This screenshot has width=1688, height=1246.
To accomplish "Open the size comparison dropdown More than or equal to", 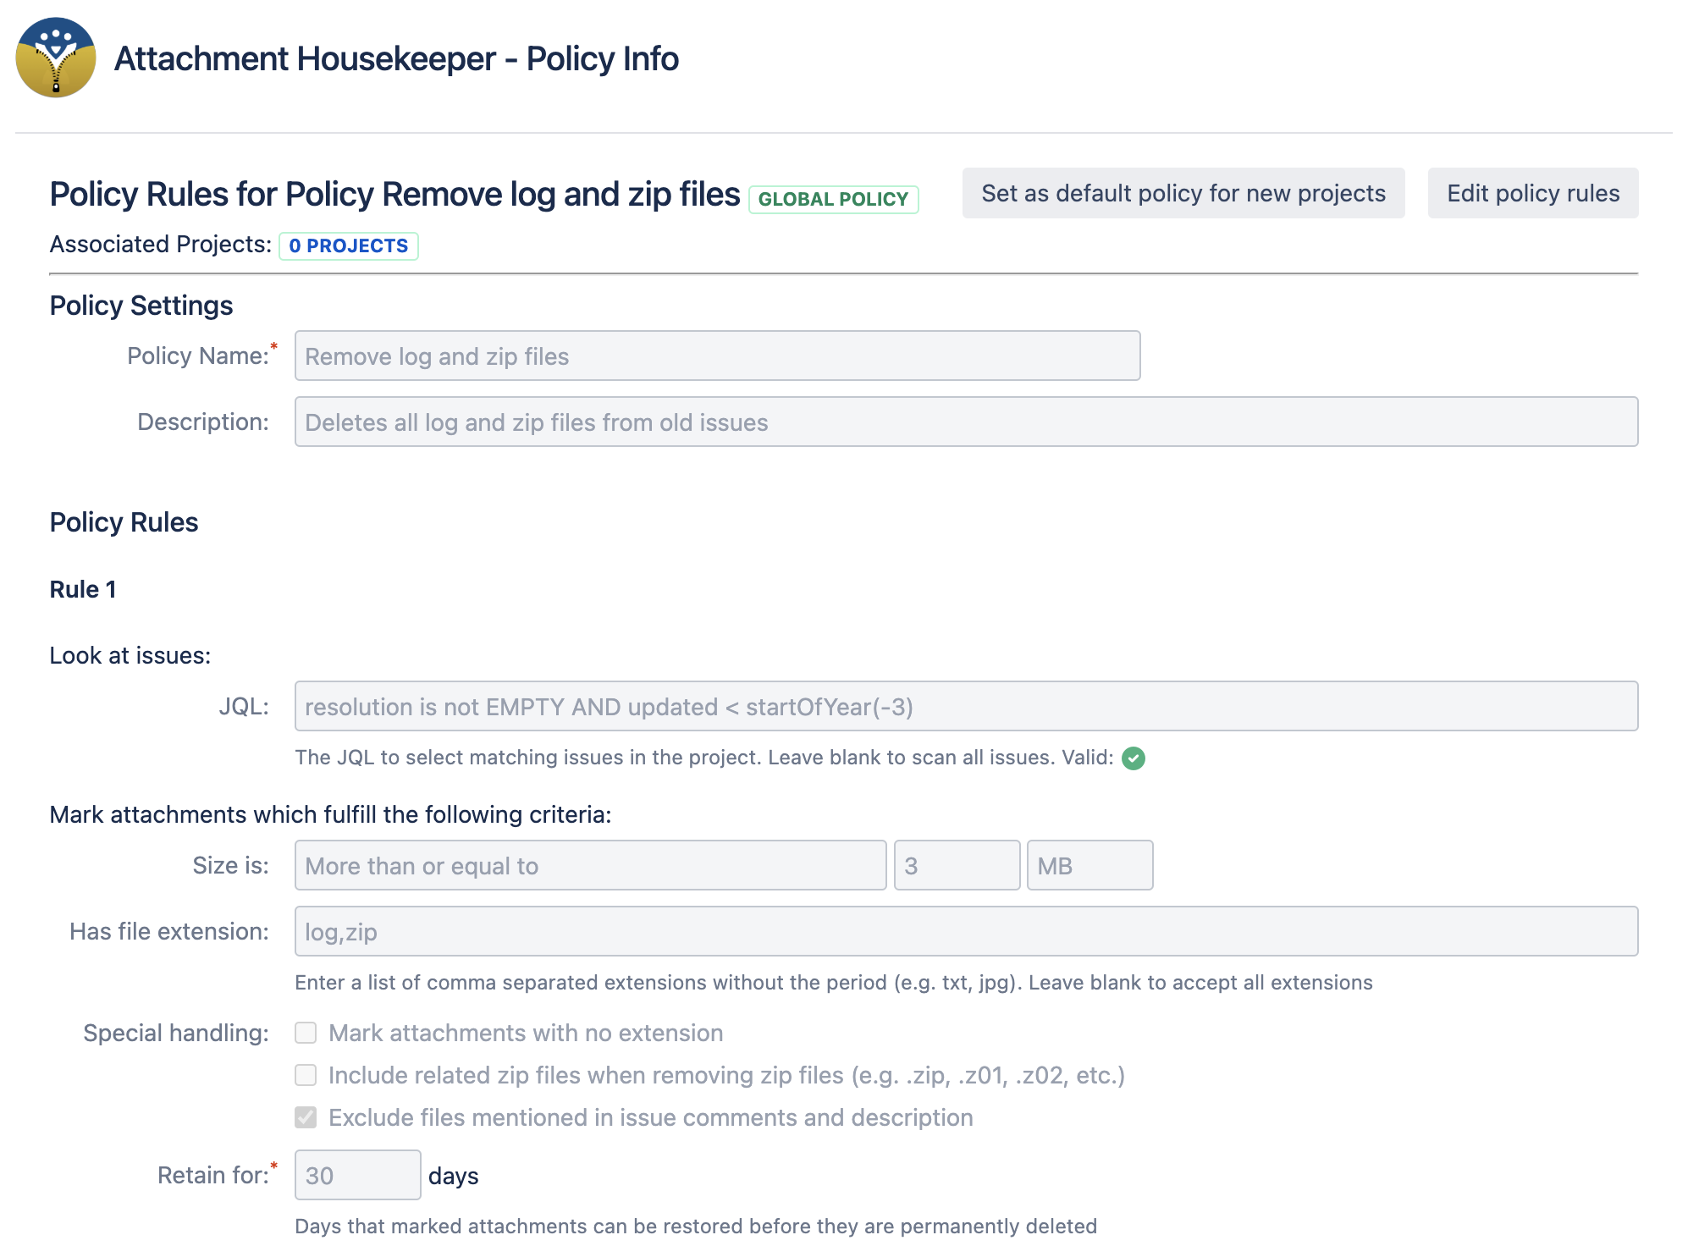I will coord(591,865).
